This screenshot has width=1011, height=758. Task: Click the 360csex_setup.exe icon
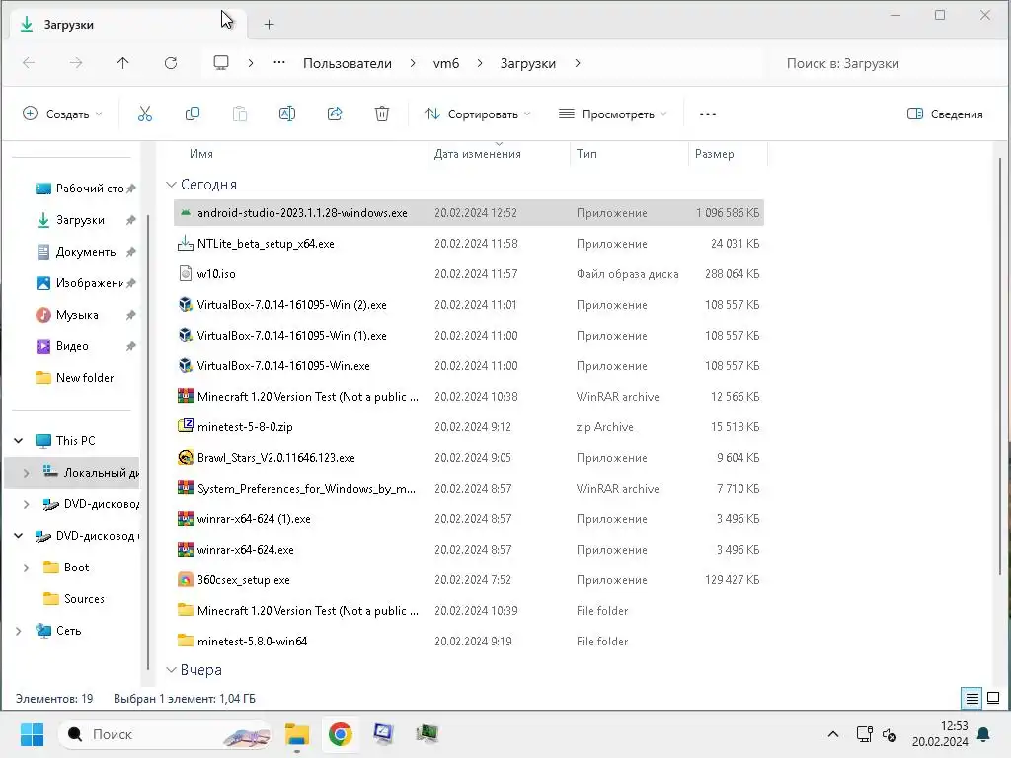(x=185, y=579)
